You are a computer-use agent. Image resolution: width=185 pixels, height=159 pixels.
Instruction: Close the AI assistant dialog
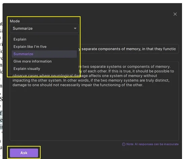(x=175, y=14)
